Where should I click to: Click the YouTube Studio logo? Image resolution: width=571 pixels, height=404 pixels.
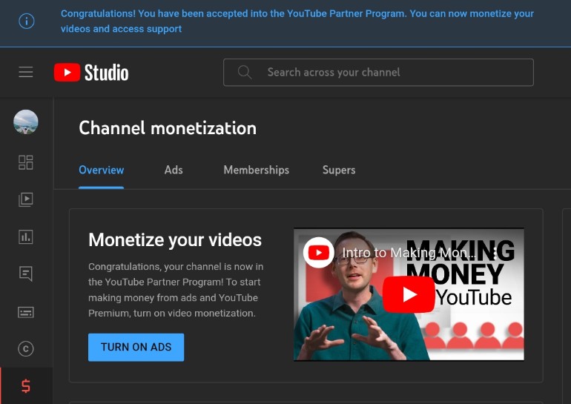coord(91,72)
